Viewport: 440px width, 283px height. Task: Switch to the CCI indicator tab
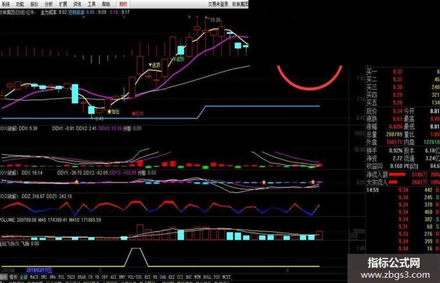[x=180, y=277]
